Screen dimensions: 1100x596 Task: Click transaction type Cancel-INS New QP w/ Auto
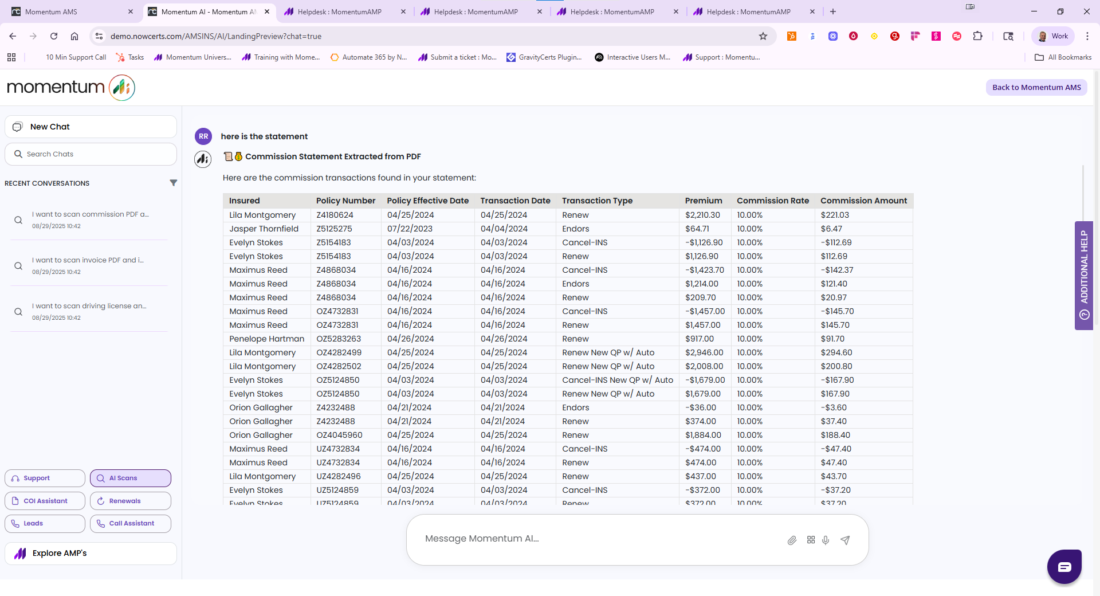[x=618, y=380]
